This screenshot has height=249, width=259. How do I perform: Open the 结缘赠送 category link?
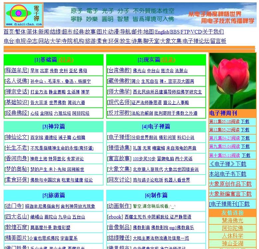119,238
